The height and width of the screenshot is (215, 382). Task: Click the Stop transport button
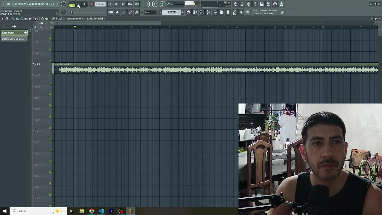point(84,4)
